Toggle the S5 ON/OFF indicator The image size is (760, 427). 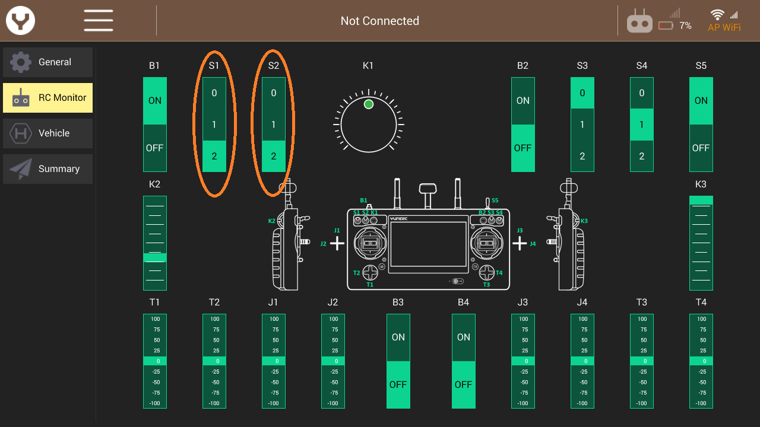[x=701, y=125]
